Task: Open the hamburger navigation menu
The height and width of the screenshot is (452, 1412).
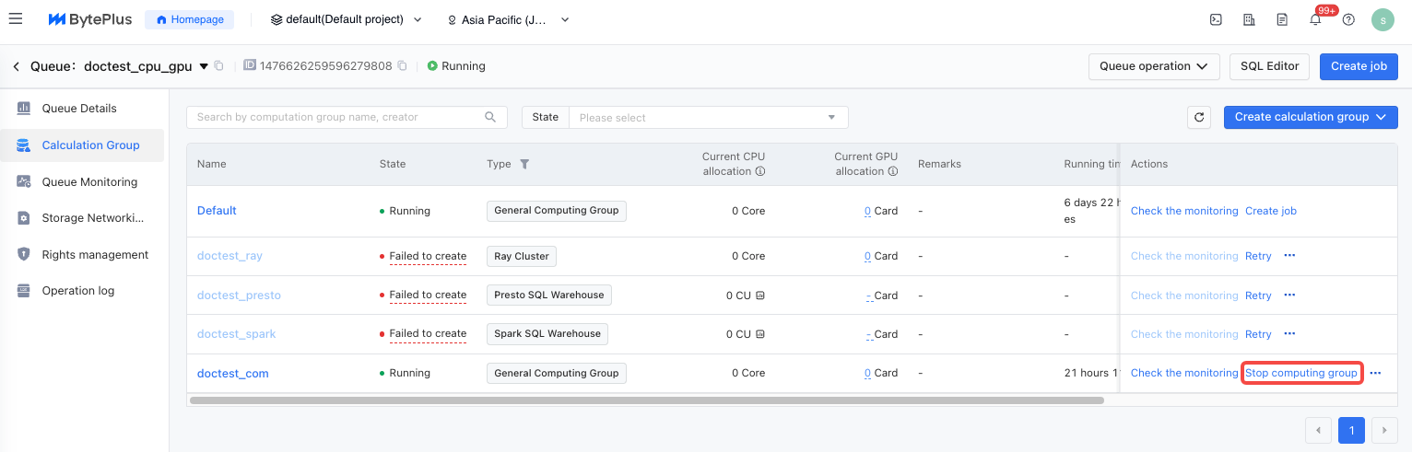Action: pyautogui.click(x=16, y=19)
